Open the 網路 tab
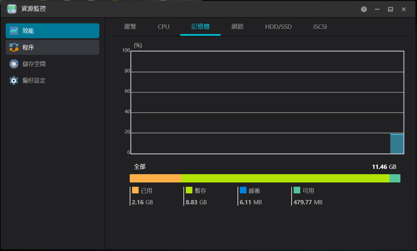The height and width of the screenshot is (251, 417). [x=238, y=27]
